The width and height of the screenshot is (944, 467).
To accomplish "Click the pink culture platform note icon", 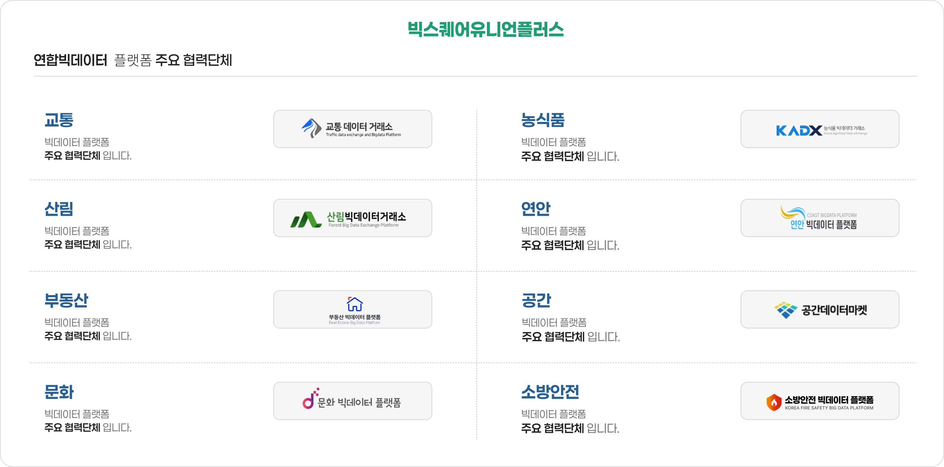I will pyautogui.click(x=309, y=399).
